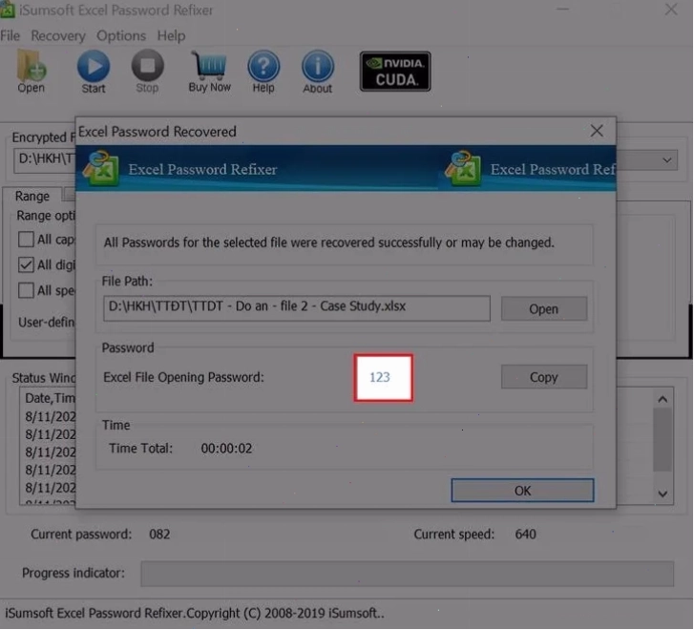Expand the recovery type dropdown in the main window
The height and width of the screenshot is (630, 694).
click(x=666, y=160)
